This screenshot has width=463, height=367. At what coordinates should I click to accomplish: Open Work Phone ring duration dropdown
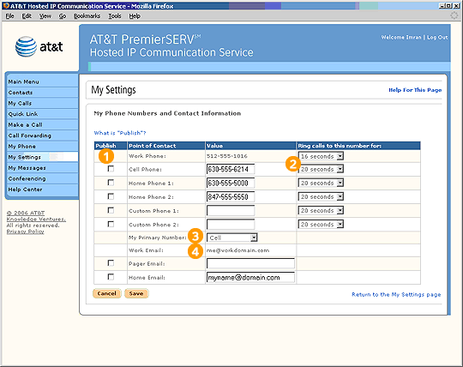[321, 156]
